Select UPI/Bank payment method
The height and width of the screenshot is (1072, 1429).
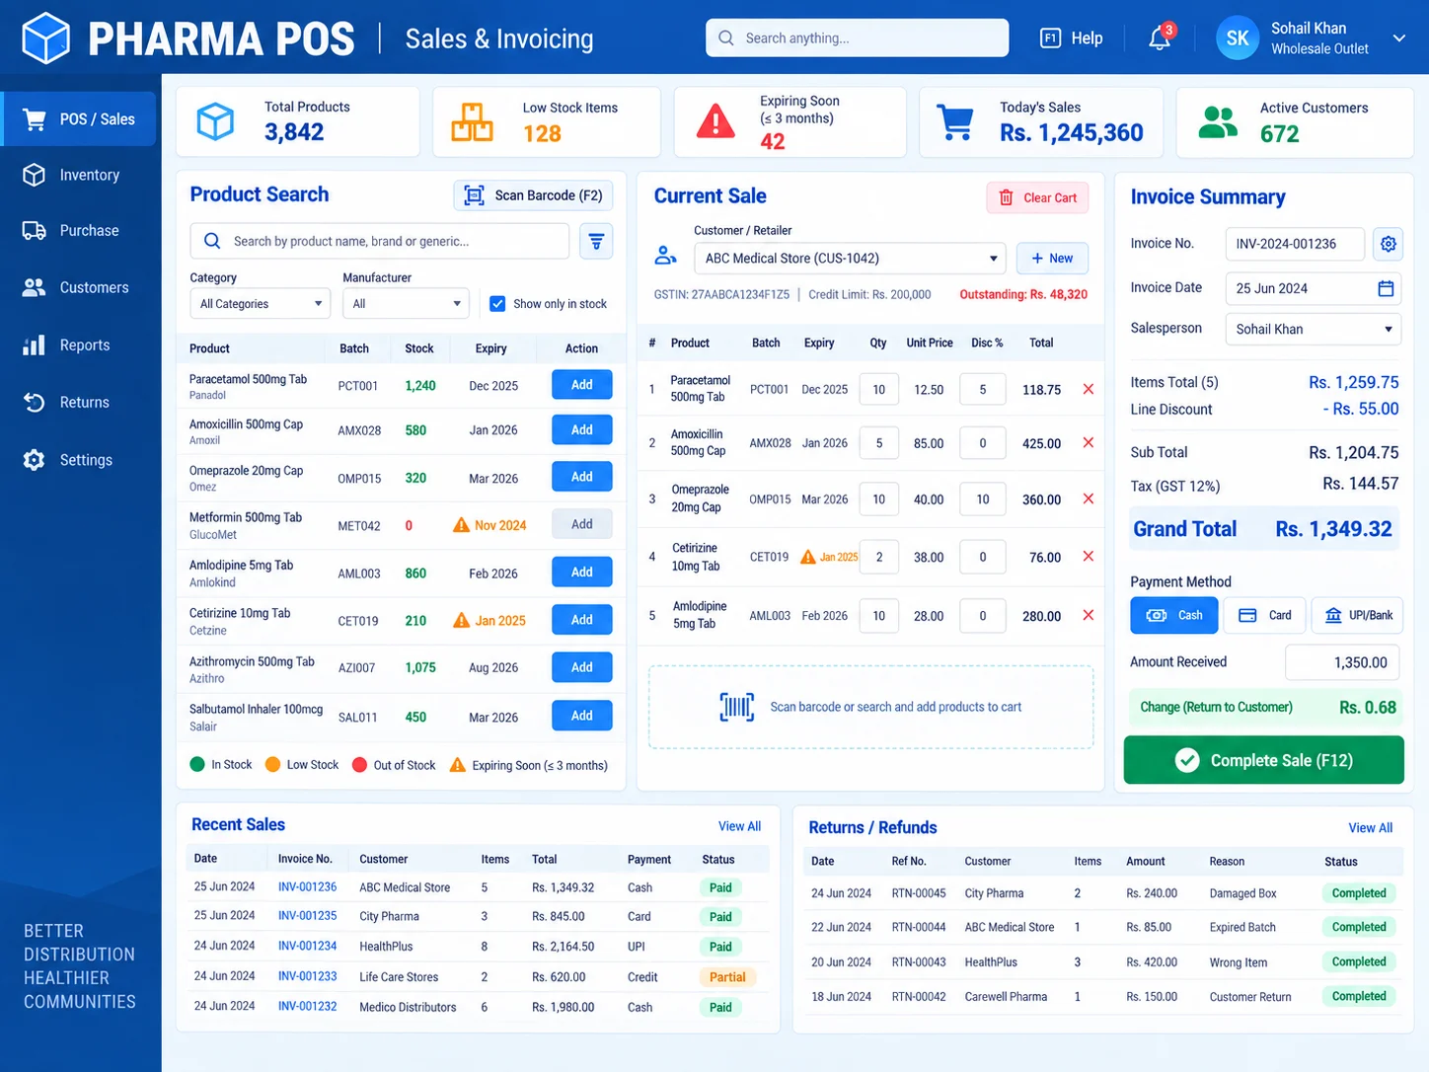(x=1358, y=615)
